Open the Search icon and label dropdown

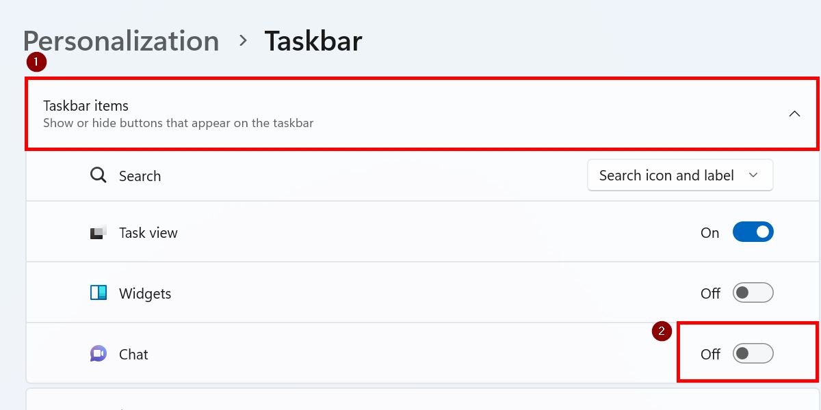tap(679, 175)
